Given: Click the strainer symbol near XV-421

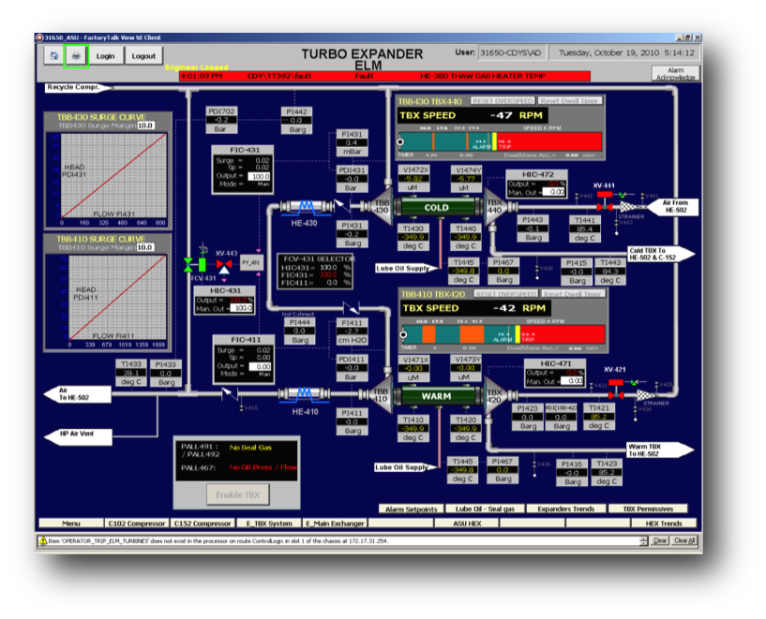Looking at the screenshot, I should coord(646,395).
